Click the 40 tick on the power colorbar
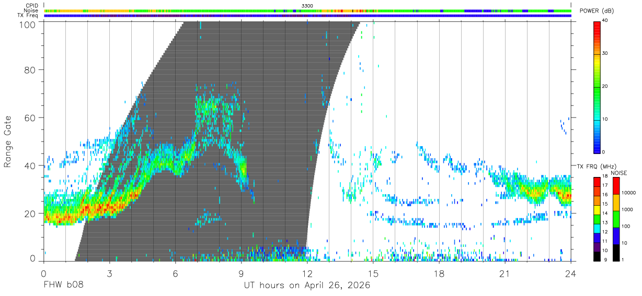 605,20
